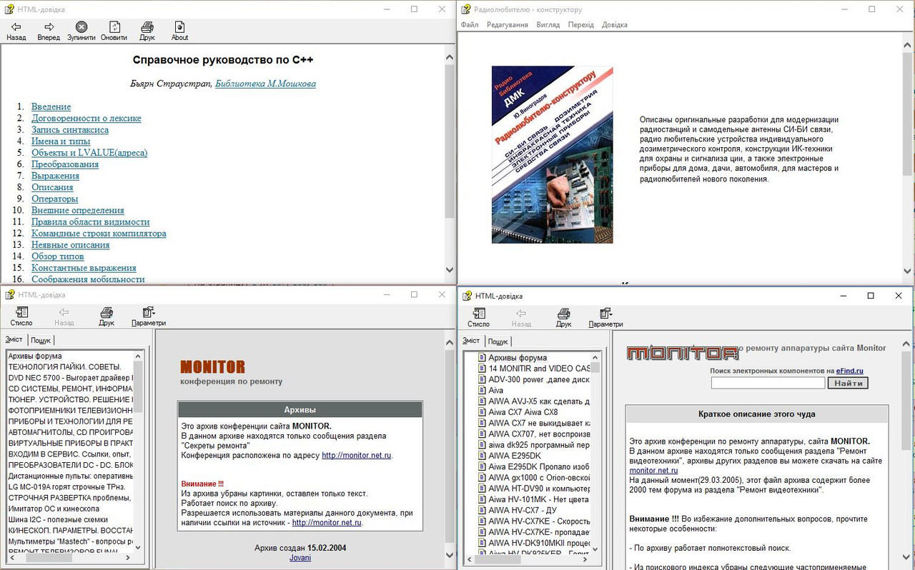Select 'ТЕХНОЛОГИЯ ПАЙКИ. СОВЕТЫ.' topic

pyautogui.click(x=65, y=367)
